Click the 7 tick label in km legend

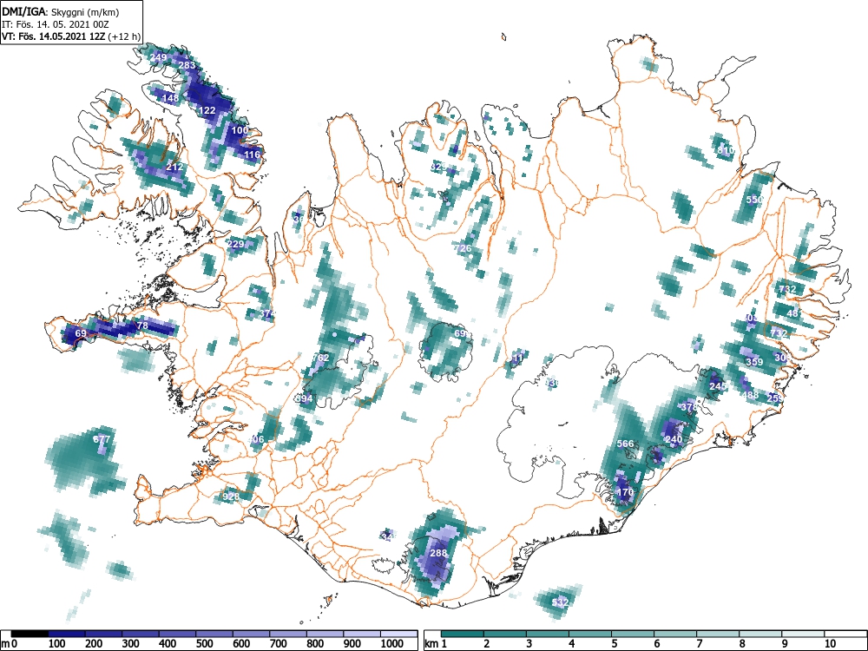pos(699,644)
